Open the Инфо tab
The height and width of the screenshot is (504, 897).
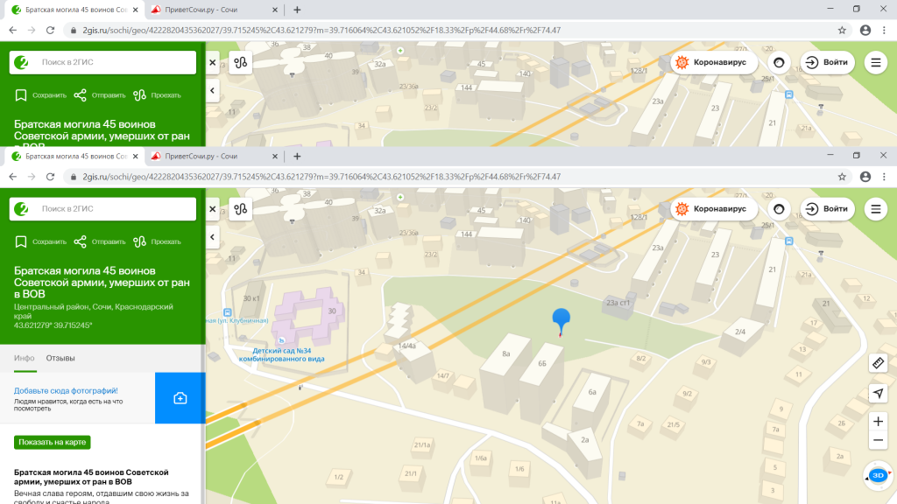click(25, 358)
